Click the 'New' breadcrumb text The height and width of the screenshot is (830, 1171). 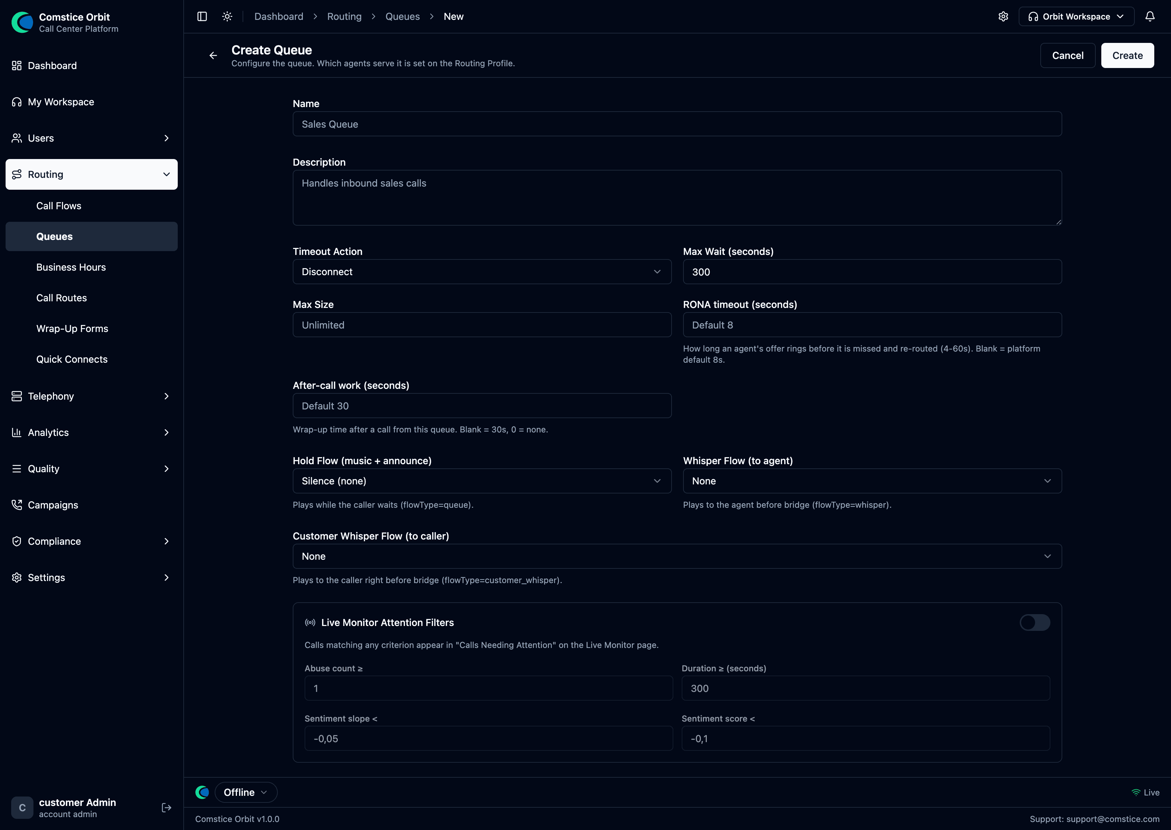click(x=453, y=16)
